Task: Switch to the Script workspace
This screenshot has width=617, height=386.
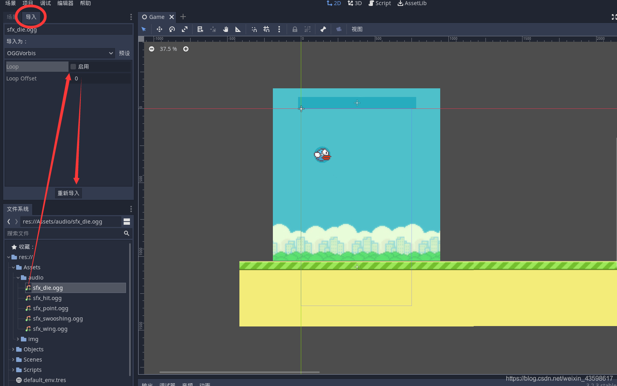Action: (380, 3)
